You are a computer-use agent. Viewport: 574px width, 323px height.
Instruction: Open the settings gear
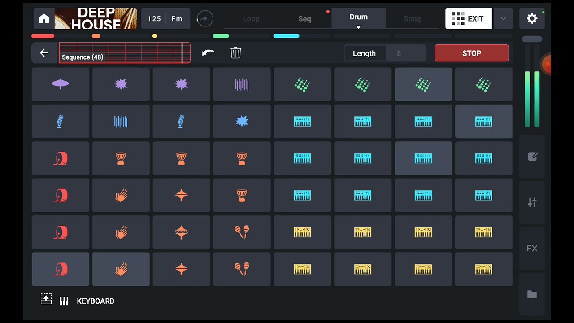click(532, 19)
